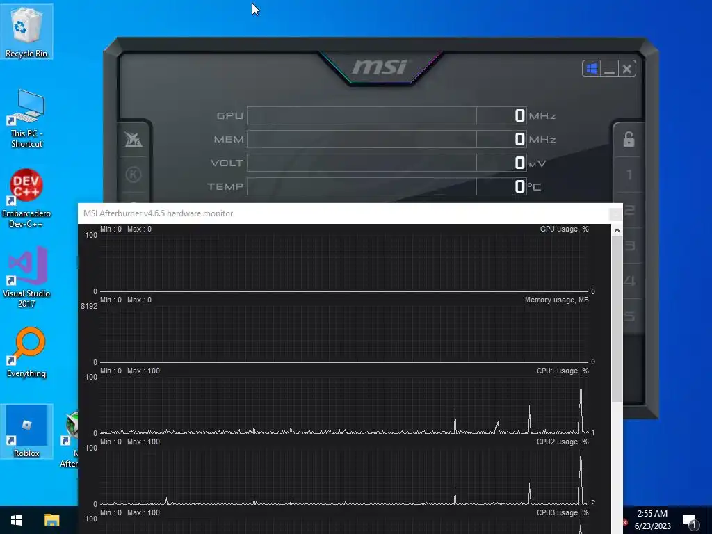712x534 pixels.
Task: Click the MSI logo at the top
Action: click(379, 67)
